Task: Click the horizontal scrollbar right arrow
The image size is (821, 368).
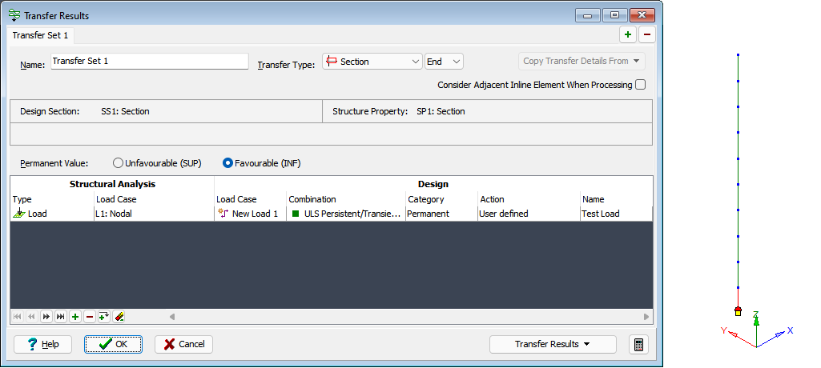Action: pos(646,317)
